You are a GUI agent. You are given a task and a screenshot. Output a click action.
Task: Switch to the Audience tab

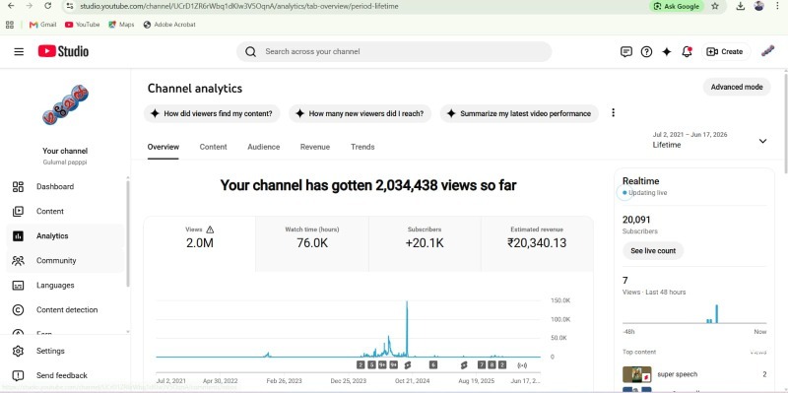263,147
